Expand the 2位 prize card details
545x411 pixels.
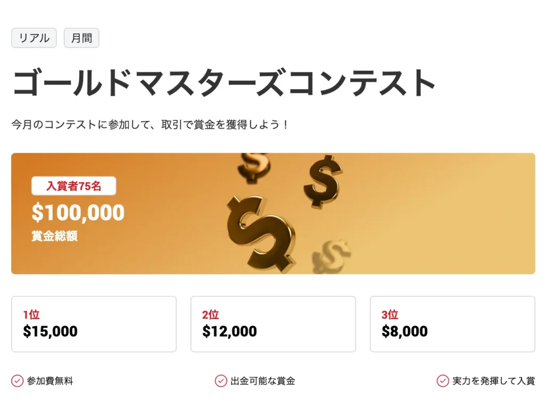coord(273,324)
